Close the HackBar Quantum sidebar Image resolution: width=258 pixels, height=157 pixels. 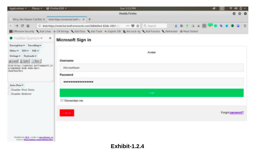50,38
